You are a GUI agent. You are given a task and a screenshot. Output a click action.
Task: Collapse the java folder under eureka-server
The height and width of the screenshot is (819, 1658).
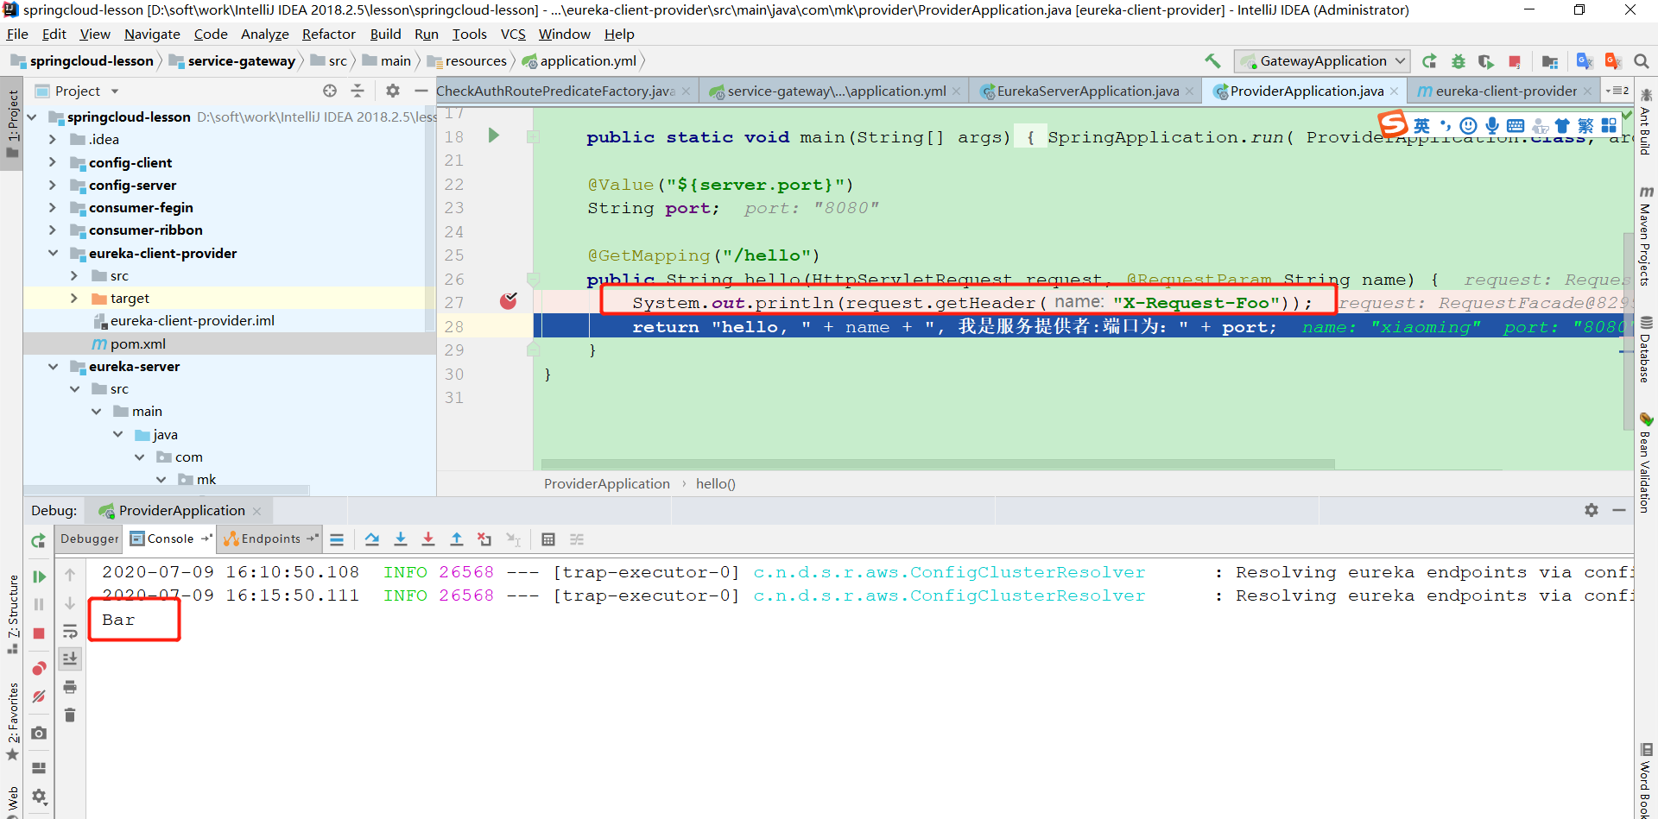118,434
